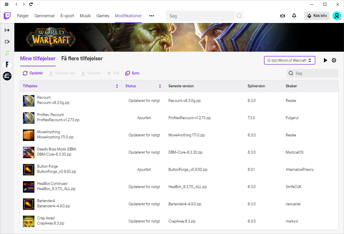Image resolution: width=344 pixels, height=234 pixels.
Task: Launch game with the play icon
Action: click(x=325, y=60)
